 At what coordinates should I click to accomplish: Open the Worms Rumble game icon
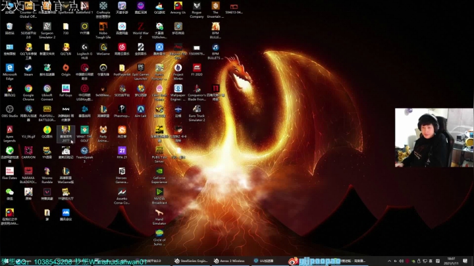click(47, 175)
